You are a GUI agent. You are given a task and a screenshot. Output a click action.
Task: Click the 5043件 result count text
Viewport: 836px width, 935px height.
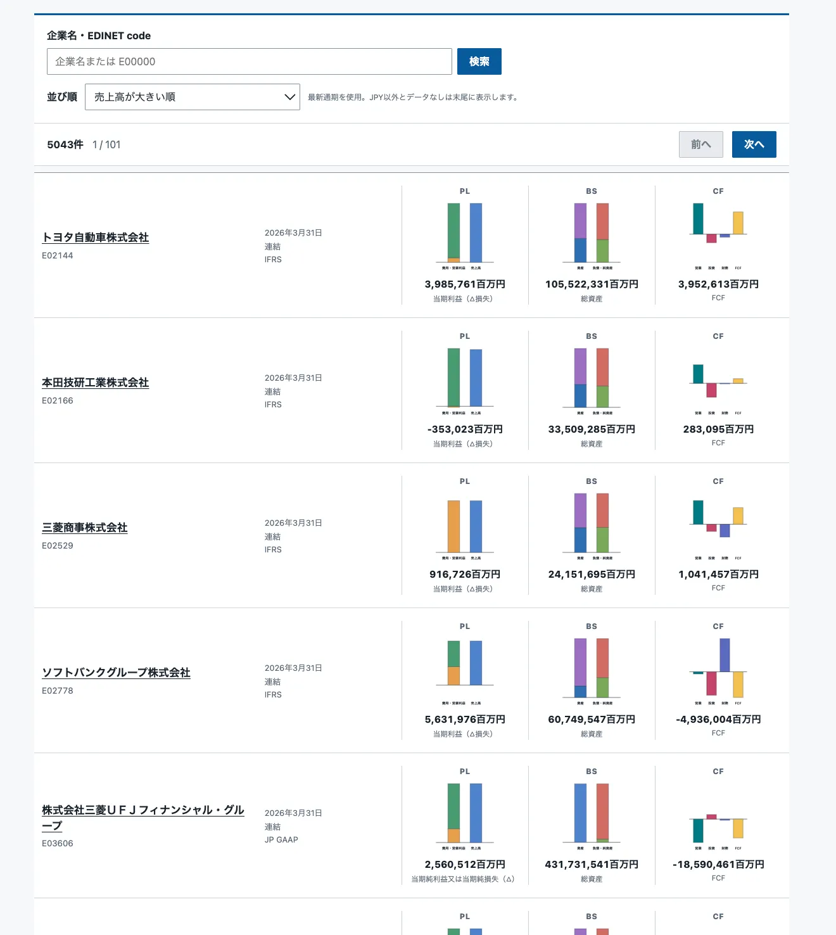point(65,144)
